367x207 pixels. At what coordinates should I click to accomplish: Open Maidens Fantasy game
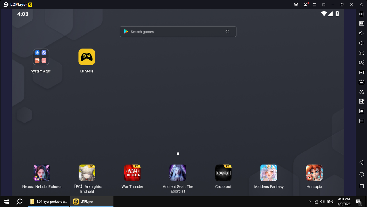pos(269,173)
